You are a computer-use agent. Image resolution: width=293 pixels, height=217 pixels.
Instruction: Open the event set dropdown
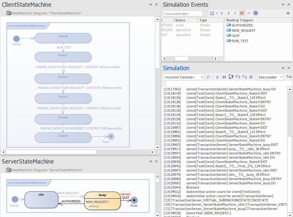(204, 13)
